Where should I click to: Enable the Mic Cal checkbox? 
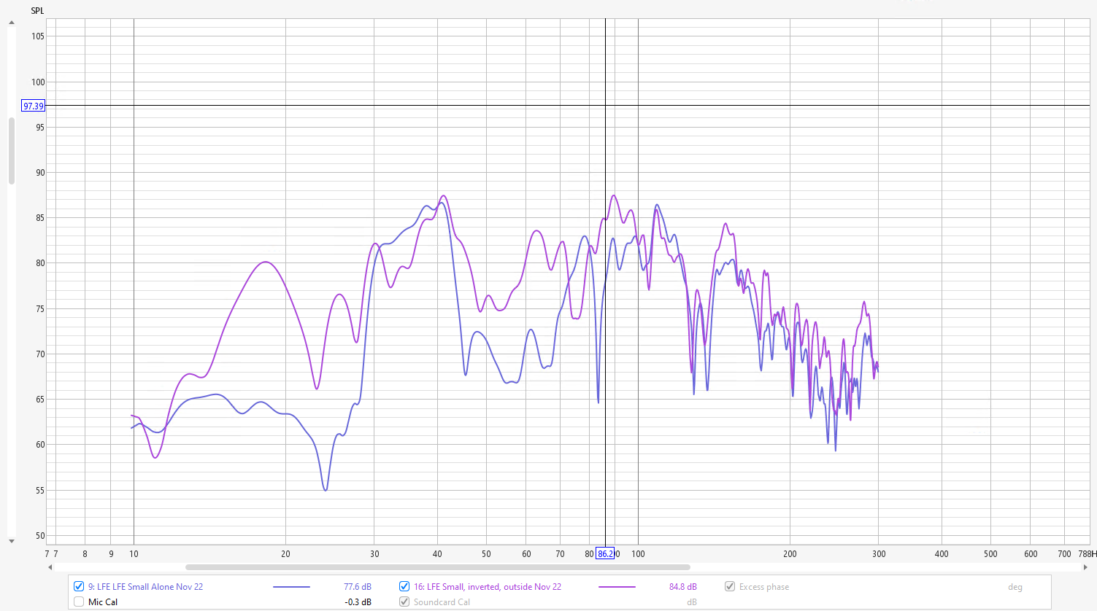[79, 602]
